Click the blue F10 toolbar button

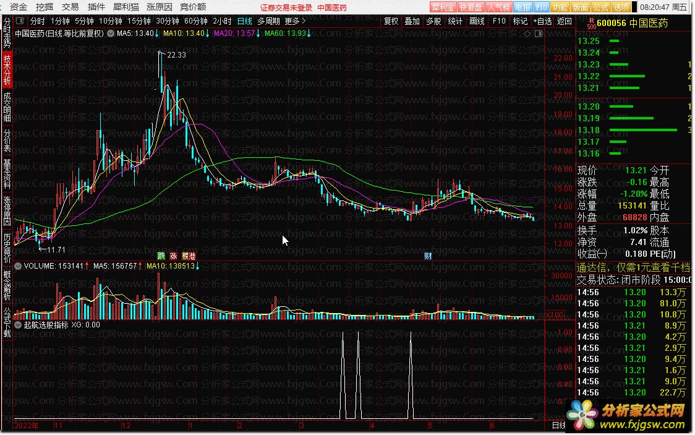[541, 7]
